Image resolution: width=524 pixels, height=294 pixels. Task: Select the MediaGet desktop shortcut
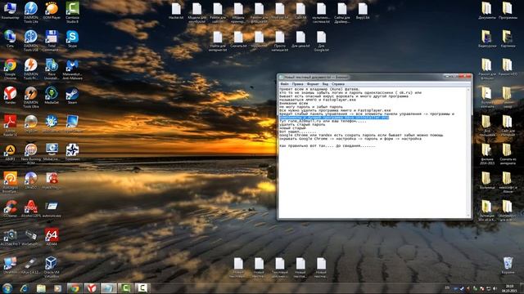pos(52,96)
